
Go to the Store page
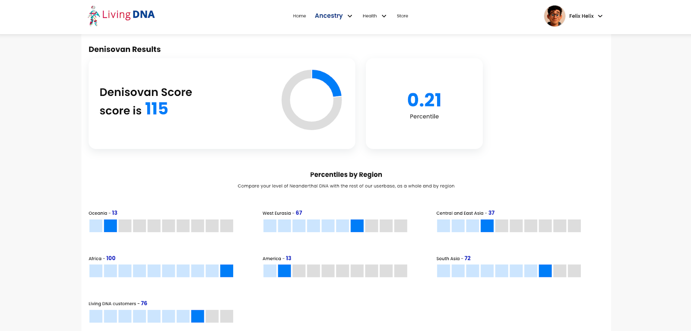tap(403, 16)
